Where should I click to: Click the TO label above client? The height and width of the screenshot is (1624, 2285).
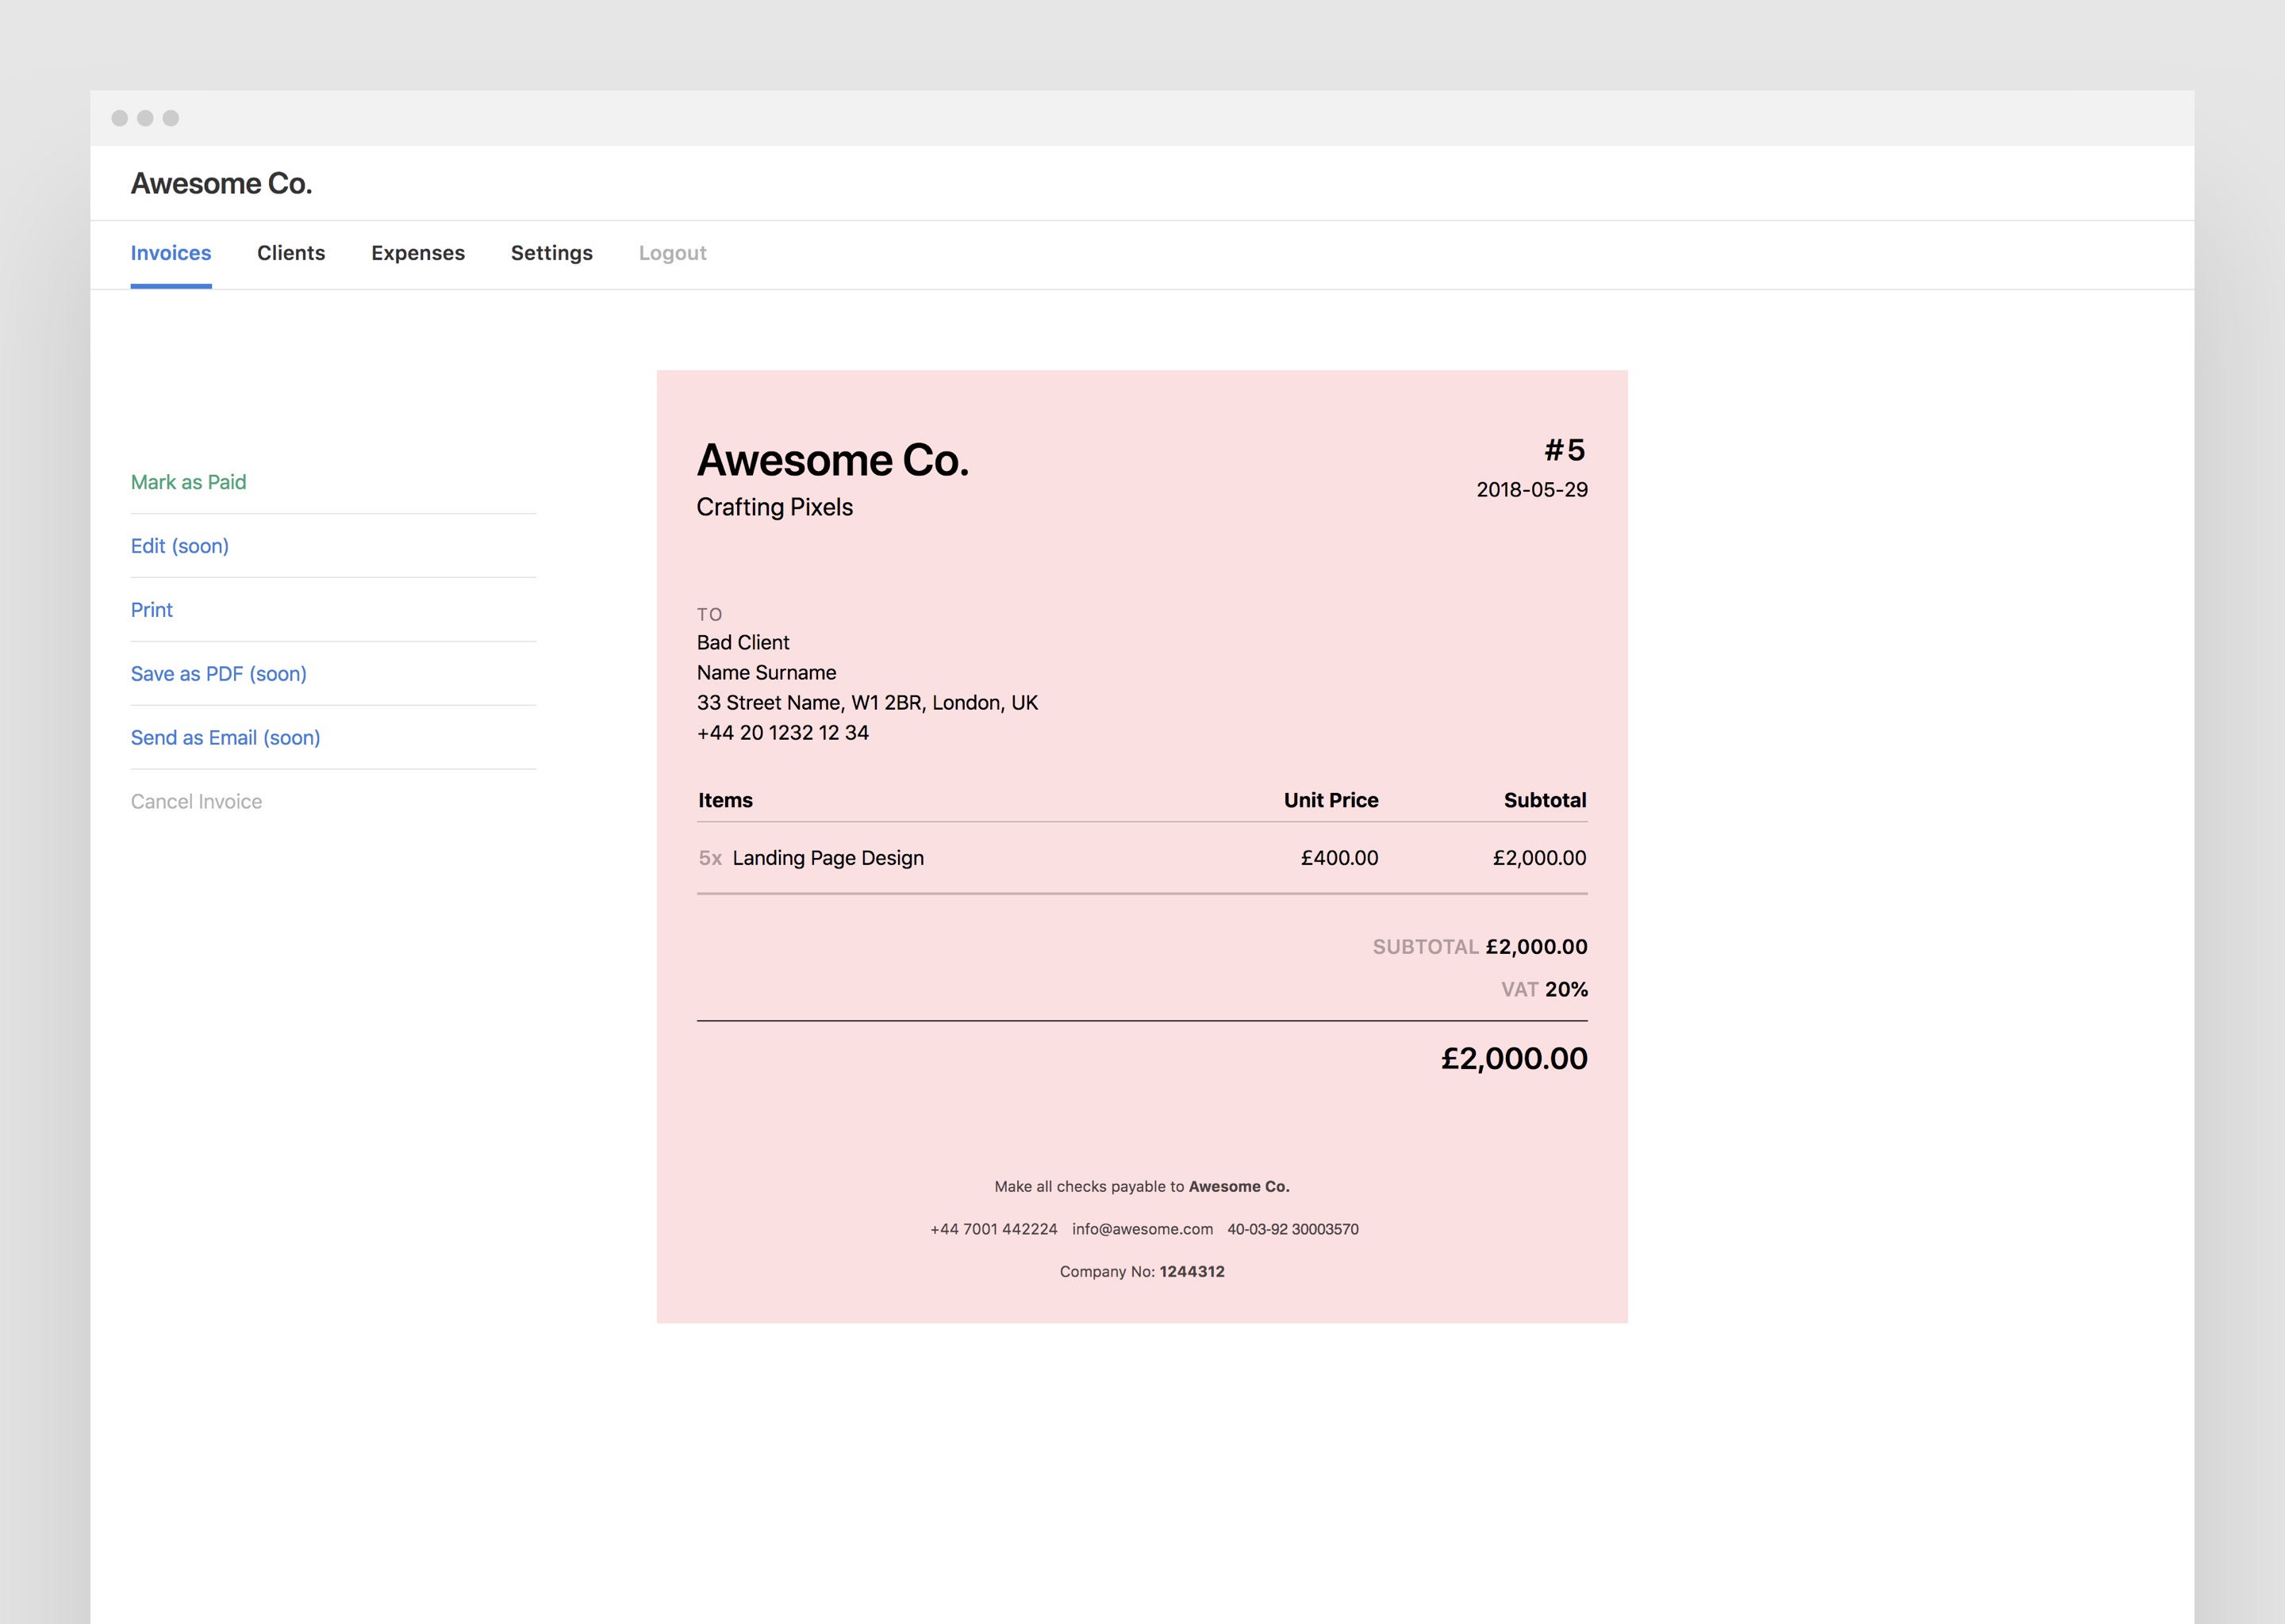(x=709, y=614)
